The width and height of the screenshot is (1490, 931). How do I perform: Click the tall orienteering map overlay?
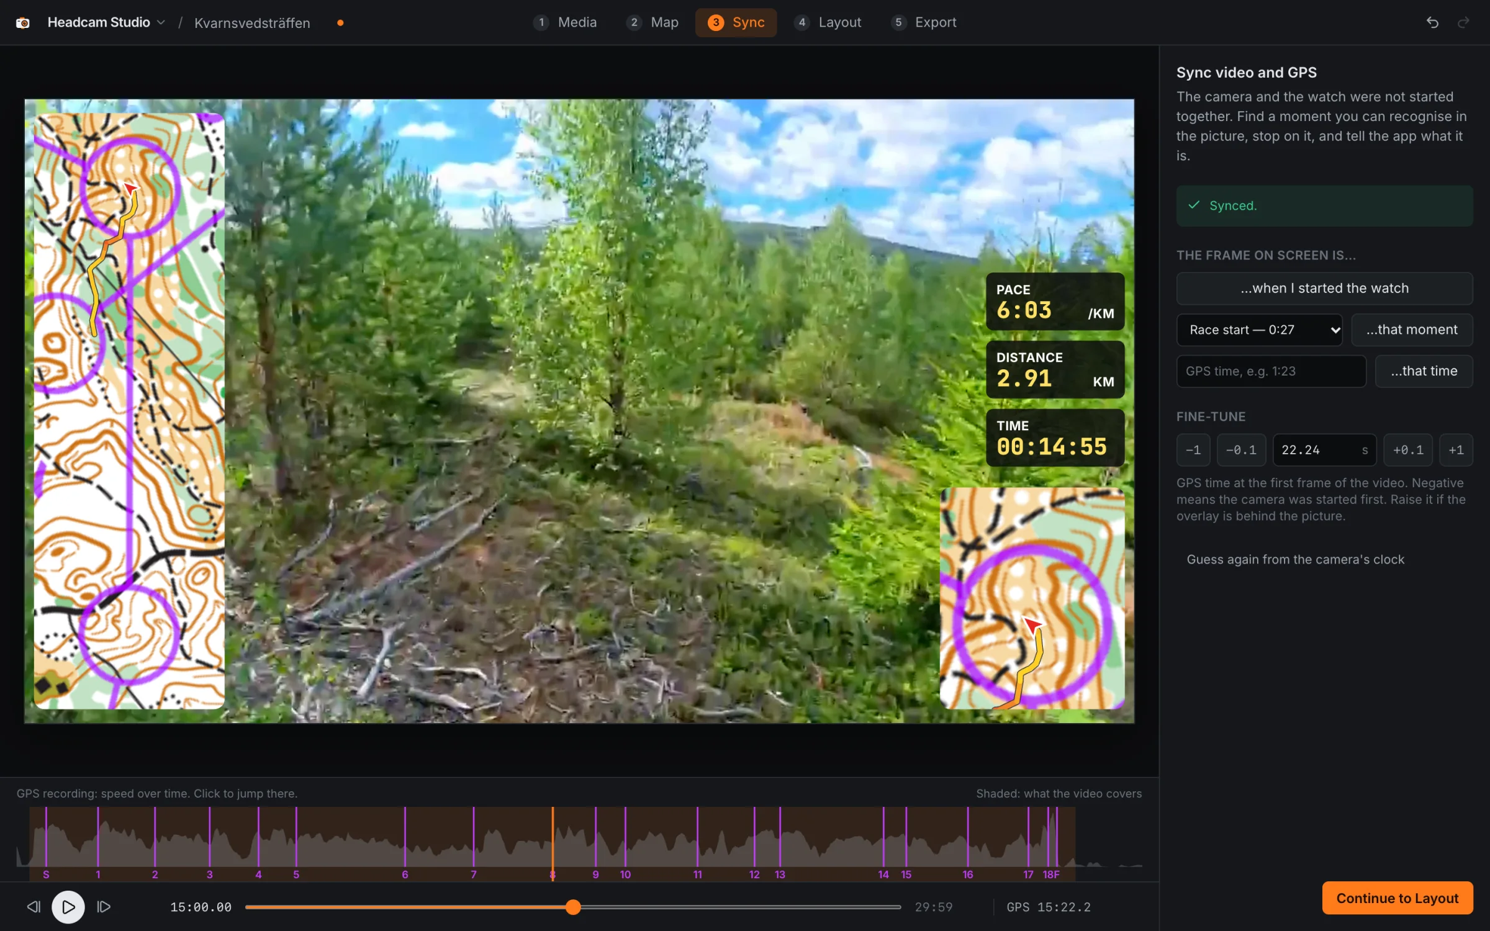click(x=129, y=411)
